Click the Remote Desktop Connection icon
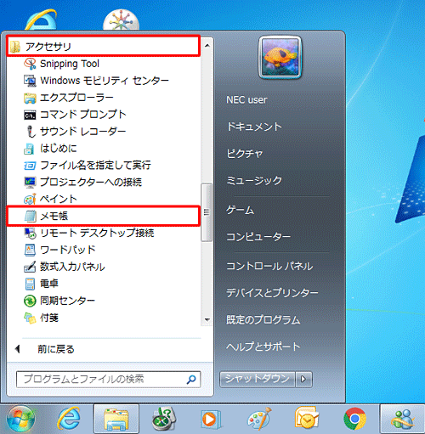 pyautogui.click(x=30, y=234)
